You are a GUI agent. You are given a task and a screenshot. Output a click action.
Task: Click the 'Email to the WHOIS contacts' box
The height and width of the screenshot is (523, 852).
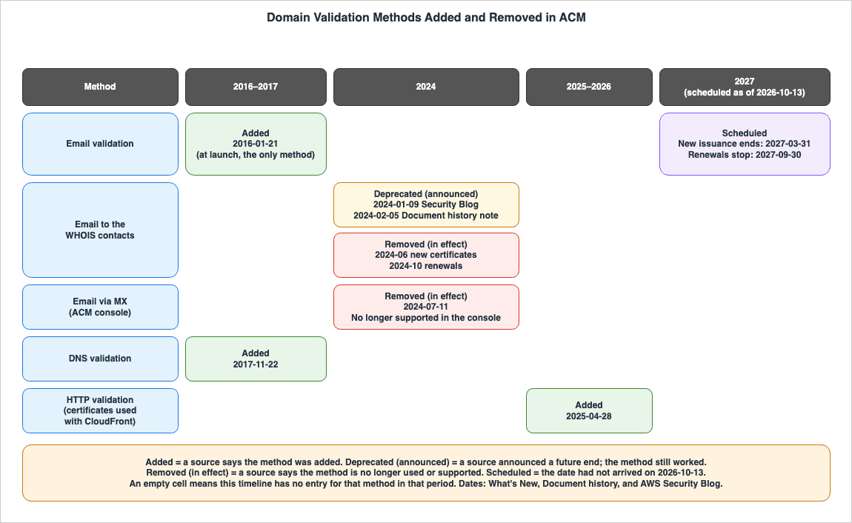100,230
